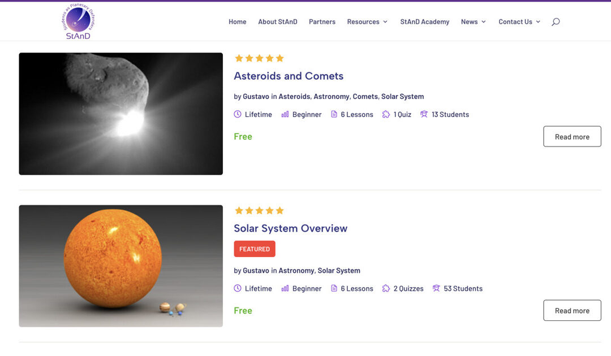Click the FEATURED red badge

click(x=255, y=249)
